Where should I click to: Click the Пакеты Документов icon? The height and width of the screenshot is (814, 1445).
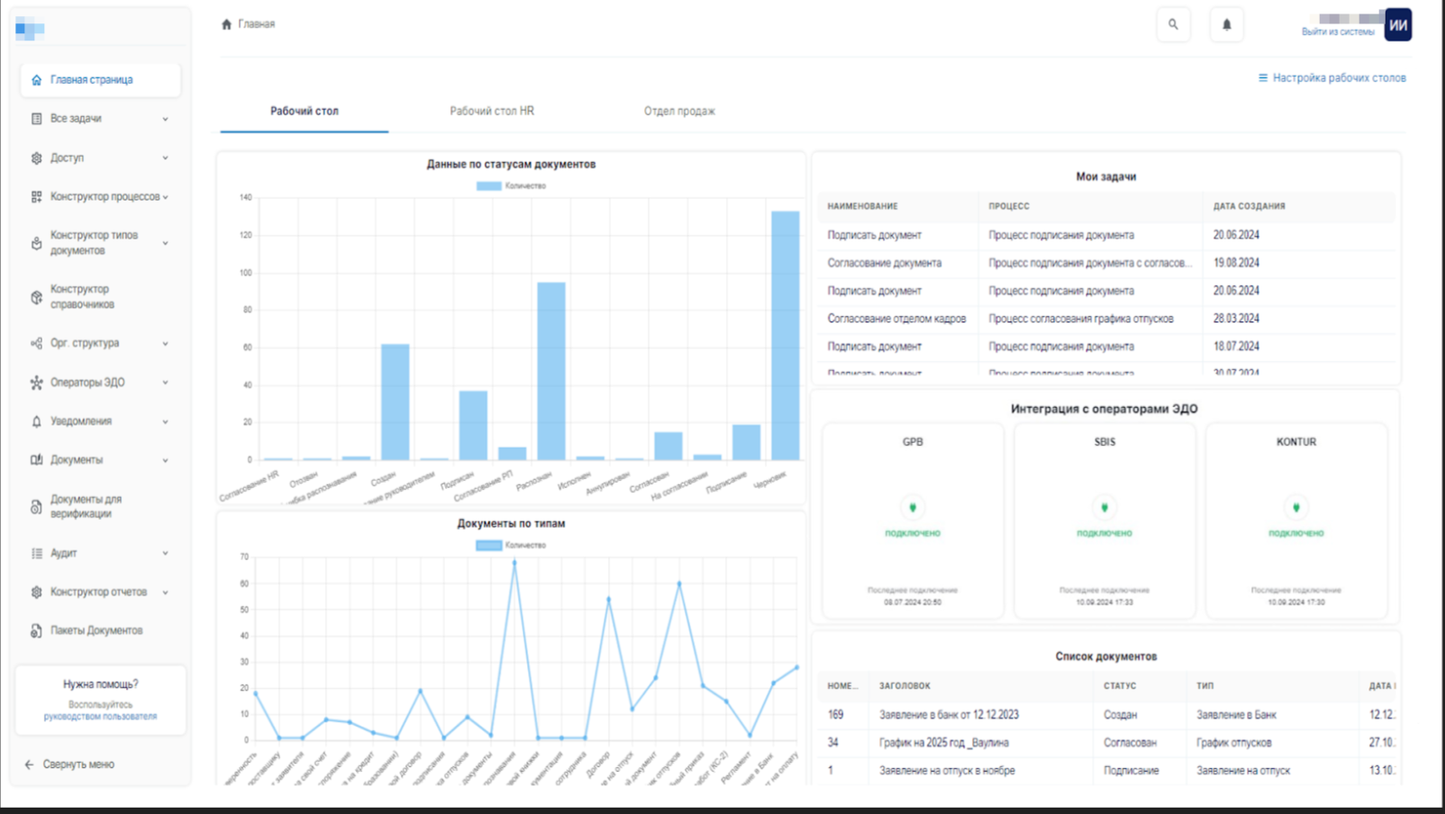click(x=36, y=631)
